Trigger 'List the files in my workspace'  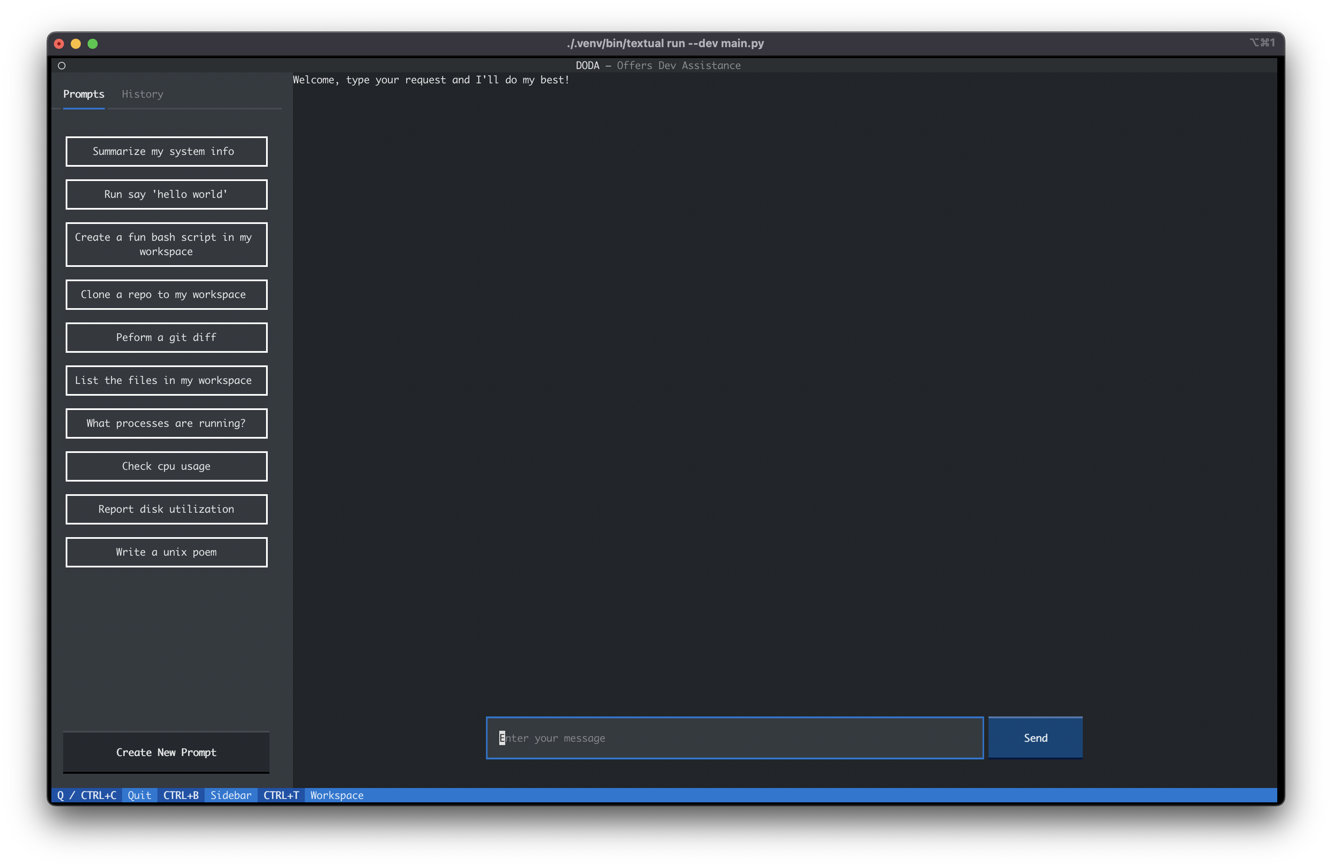(x=166, y=381)
